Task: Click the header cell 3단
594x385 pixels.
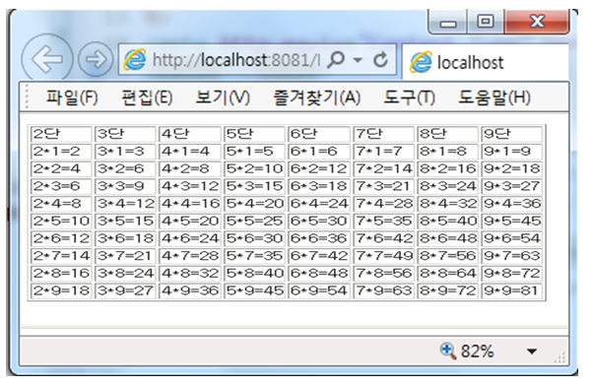Action: coord(125,134)
